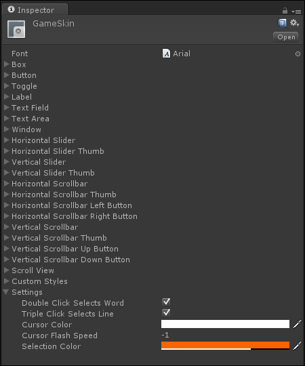
Task: Select the Inspector tab
Action: point(35,9)
